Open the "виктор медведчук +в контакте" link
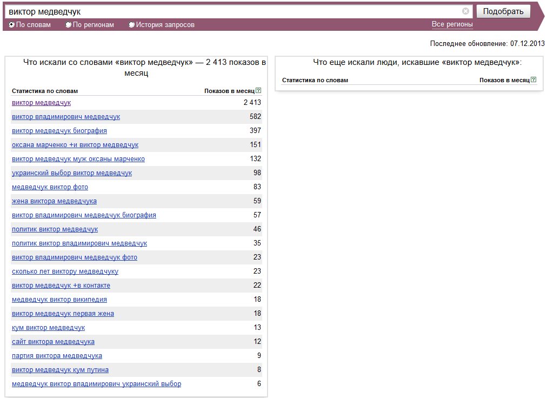Image resolution: width=547 pixels, height=398 pixels. tap(61, 285)
